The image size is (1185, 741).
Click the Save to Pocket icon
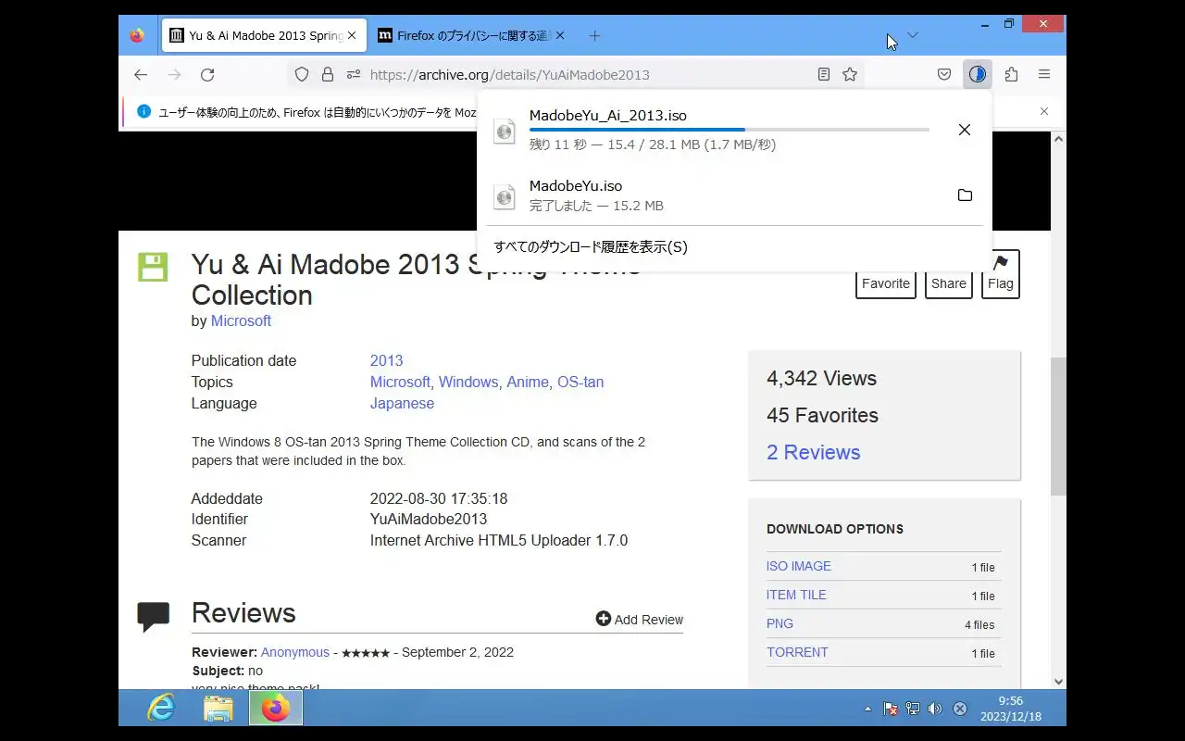pos(944,74)
